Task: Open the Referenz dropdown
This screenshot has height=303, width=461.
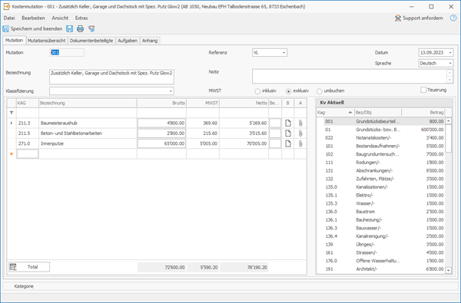Action: click(284, 53)
